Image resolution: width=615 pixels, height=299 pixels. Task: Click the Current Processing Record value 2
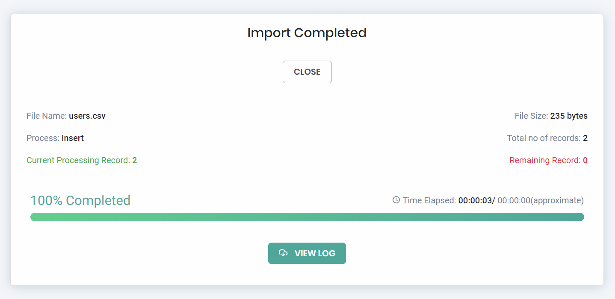click(134, 160)
